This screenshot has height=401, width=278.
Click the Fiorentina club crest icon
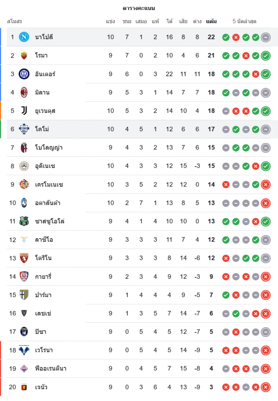pos(24,369)
